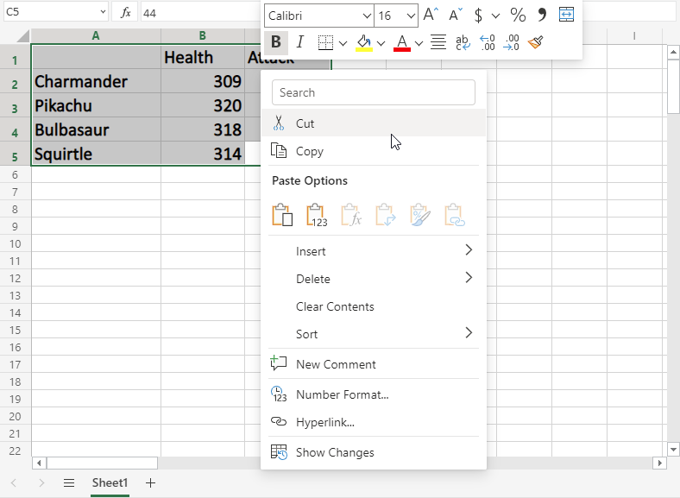Click the context menu Search box
The width and height of the screenshot is (680, 498).
(373, 92)
